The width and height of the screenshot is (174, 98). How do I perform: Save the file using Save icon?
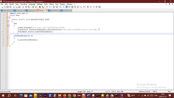point(7,7)
